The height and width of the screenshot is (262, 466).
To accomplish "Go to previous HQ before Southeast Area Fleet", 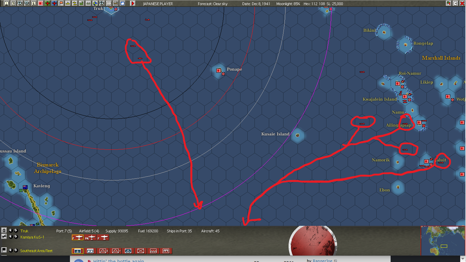I will 11,250.
